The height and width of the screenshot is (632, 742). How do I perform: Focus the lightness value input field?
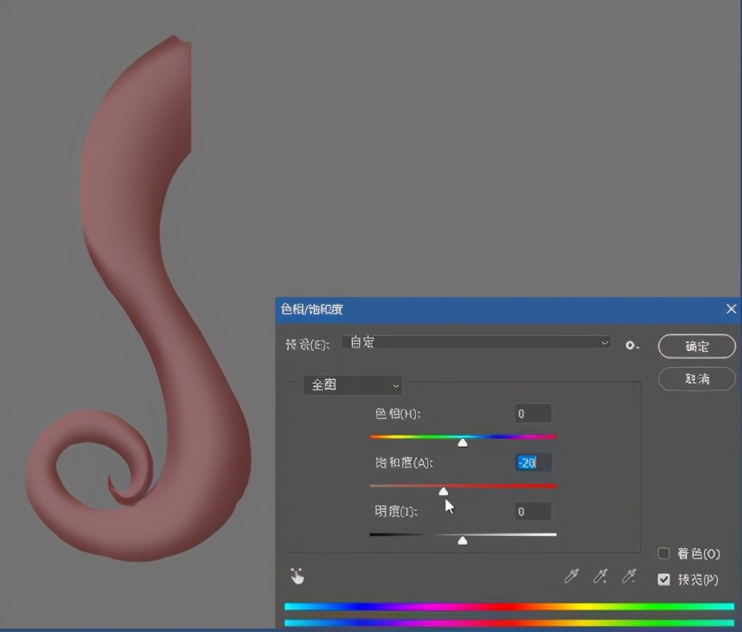[x=532, y=512]
